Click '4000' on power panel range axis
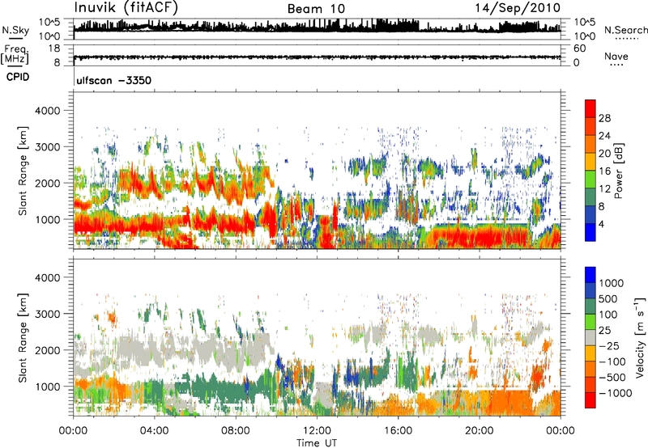648x448 pixels. (x=47, y=111)
